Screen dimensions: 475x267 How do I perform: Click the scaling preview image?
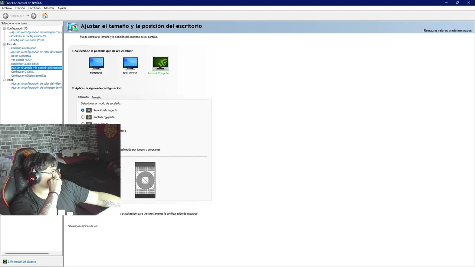click(x=145, y=180)
